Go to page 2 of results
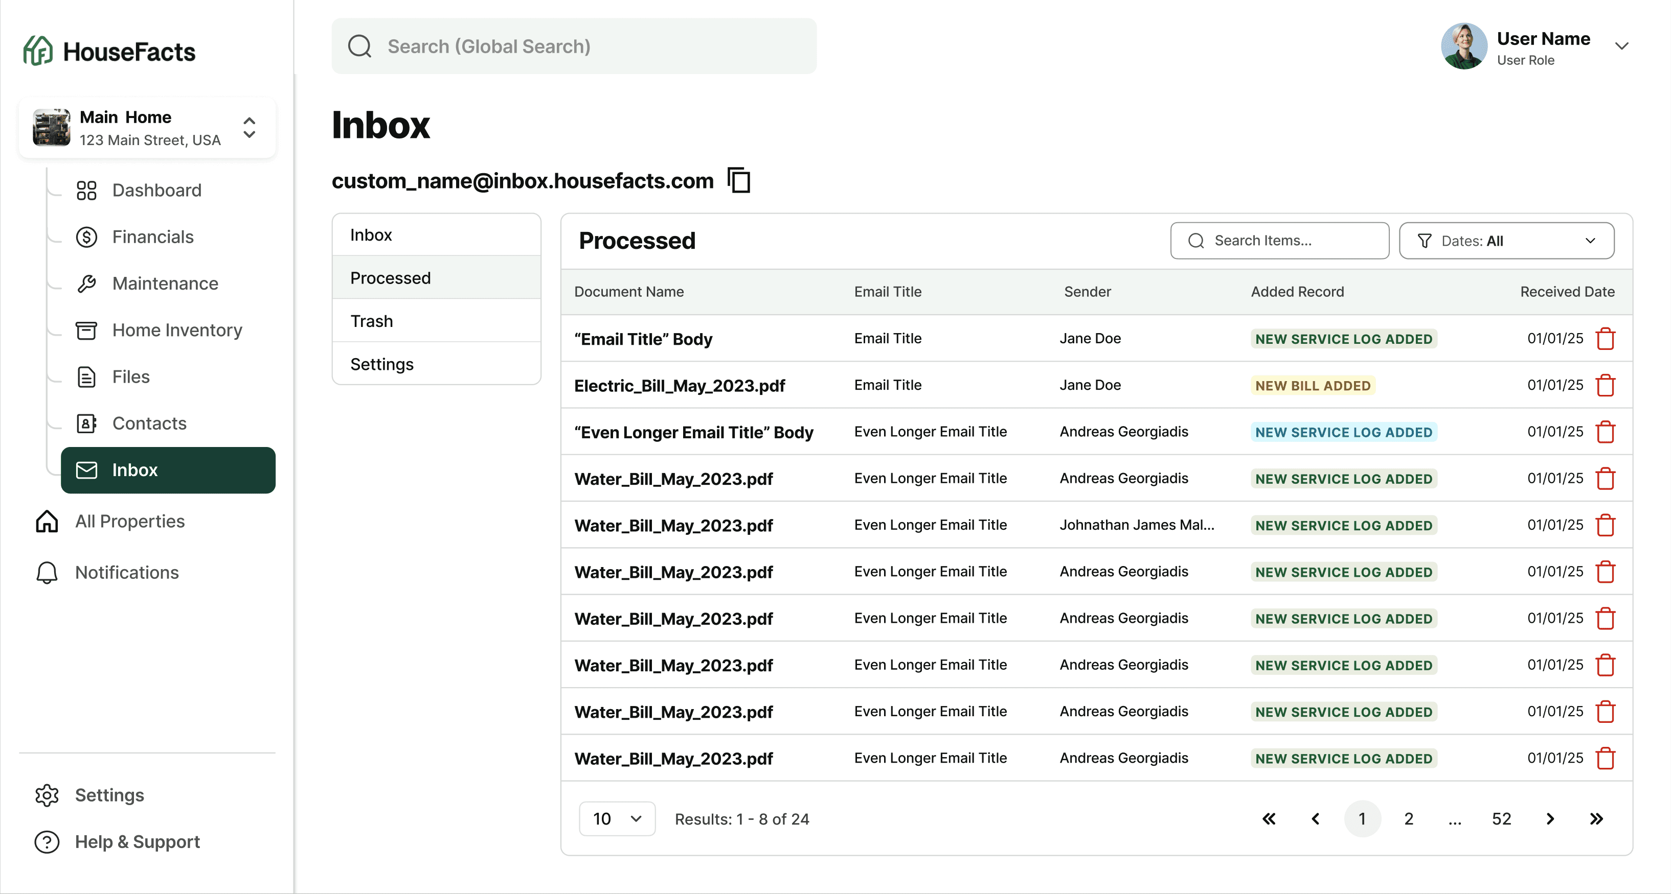The image size is (1671, 894). point(1408,818)
